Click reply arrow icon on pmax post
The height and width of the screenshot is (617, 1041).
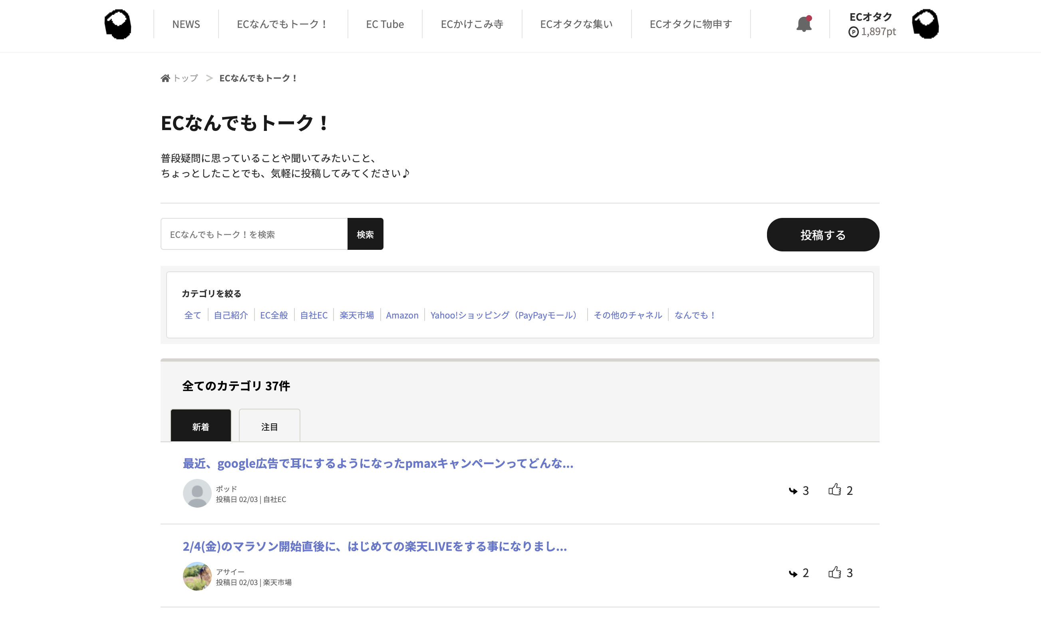(x=793, y=490)
